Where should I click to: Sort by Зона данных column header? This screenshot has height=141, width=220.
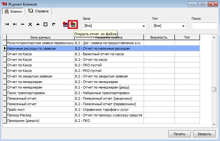pos(40,37)
